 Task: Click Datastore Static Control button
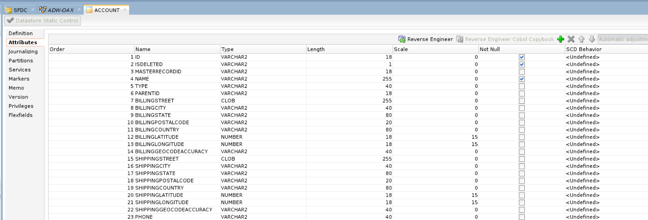(43, 21)
